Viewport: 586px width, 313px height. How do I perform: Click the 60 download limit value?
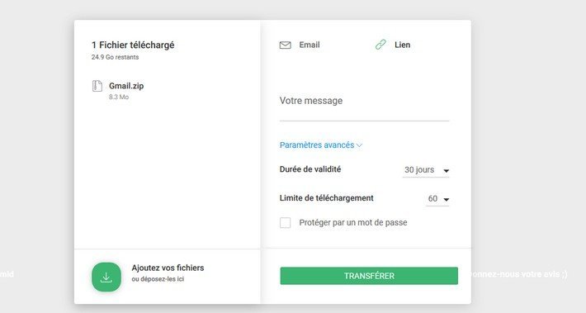pos(432,198)
